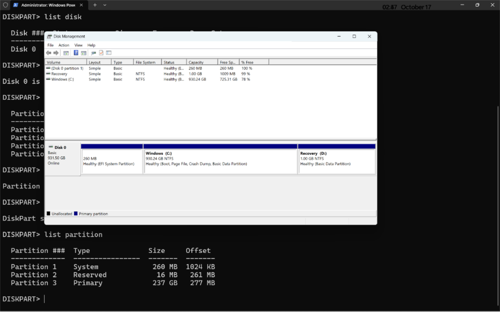Select the Recovery volume row

pos(59,74)
